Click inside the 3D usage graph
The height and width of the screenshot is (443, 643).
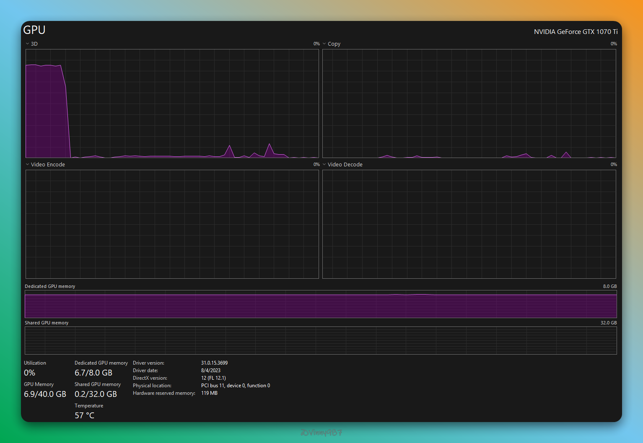(x=172, y=104)
